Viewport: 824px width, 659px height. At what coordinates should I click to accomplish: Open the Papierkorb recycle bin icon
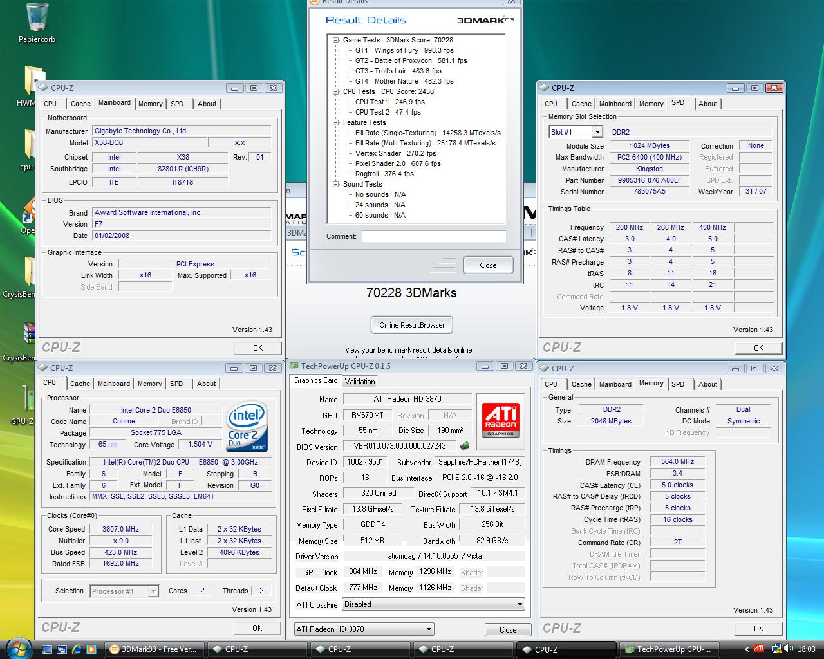pyautogui.click(x=37, y=23)
